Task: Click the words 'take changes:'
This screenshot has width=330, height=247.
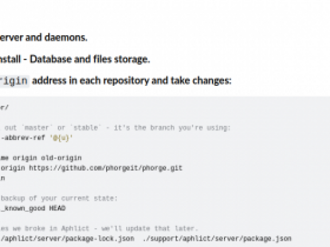Action: tap(201, 81)
